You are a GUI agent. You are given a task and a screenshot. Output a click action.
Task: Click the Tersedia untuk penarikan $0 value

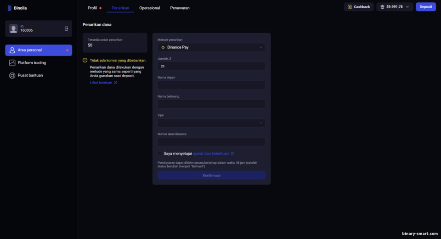pos(90,45)
